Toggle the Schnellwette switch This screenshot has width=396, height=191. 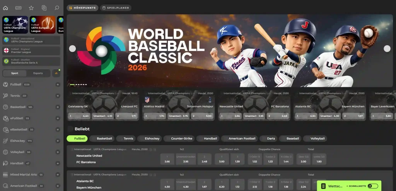[x=372, y=186]
